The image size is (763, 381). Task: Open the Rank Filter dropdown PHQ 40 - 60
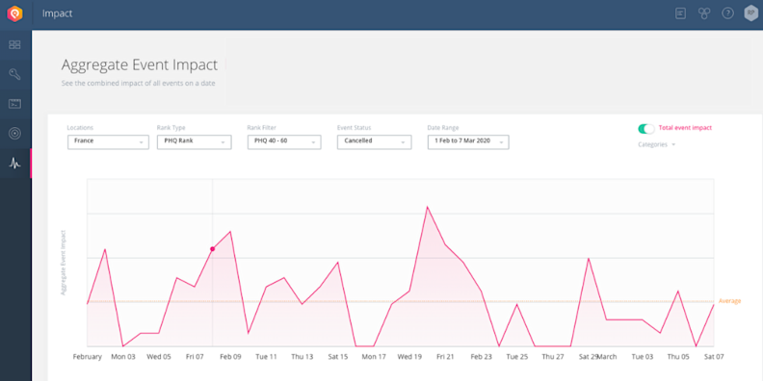(284, 141)
